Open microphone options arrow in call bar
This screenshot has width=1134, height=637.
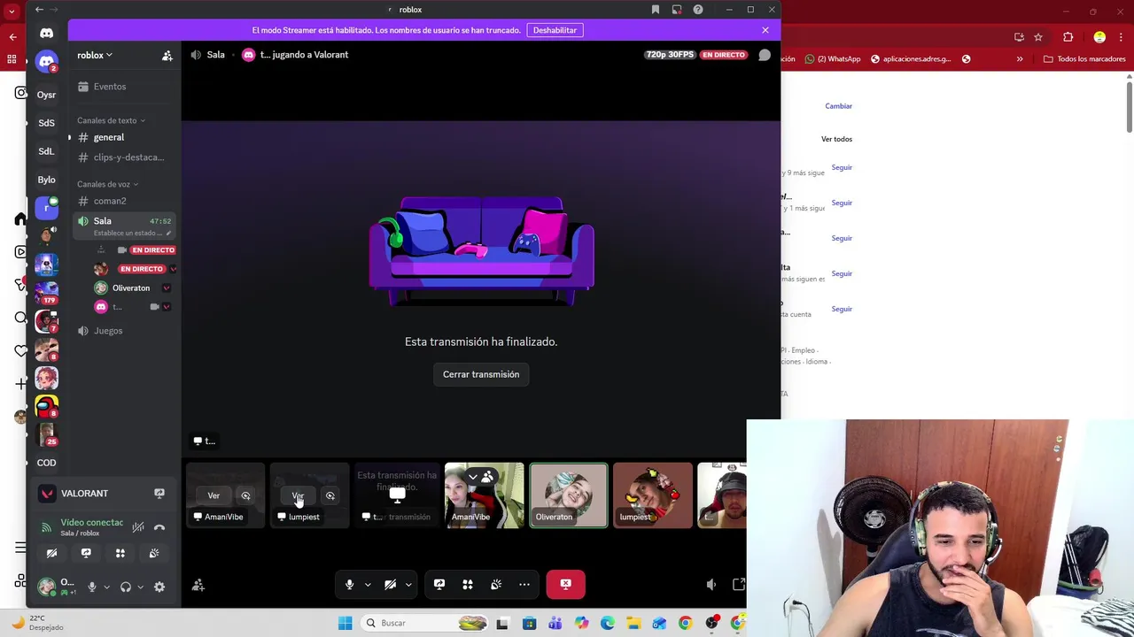pos(368,585)
